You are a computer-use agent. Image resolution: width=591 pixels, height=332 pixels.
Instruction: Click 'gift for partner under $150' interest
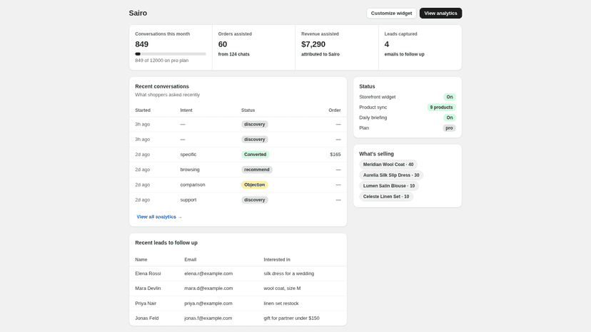coord(291,318)
